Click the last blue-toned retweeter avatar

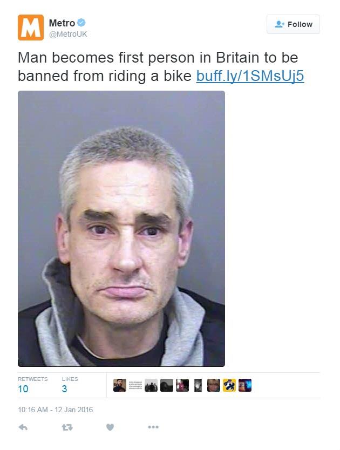point(245,385)
